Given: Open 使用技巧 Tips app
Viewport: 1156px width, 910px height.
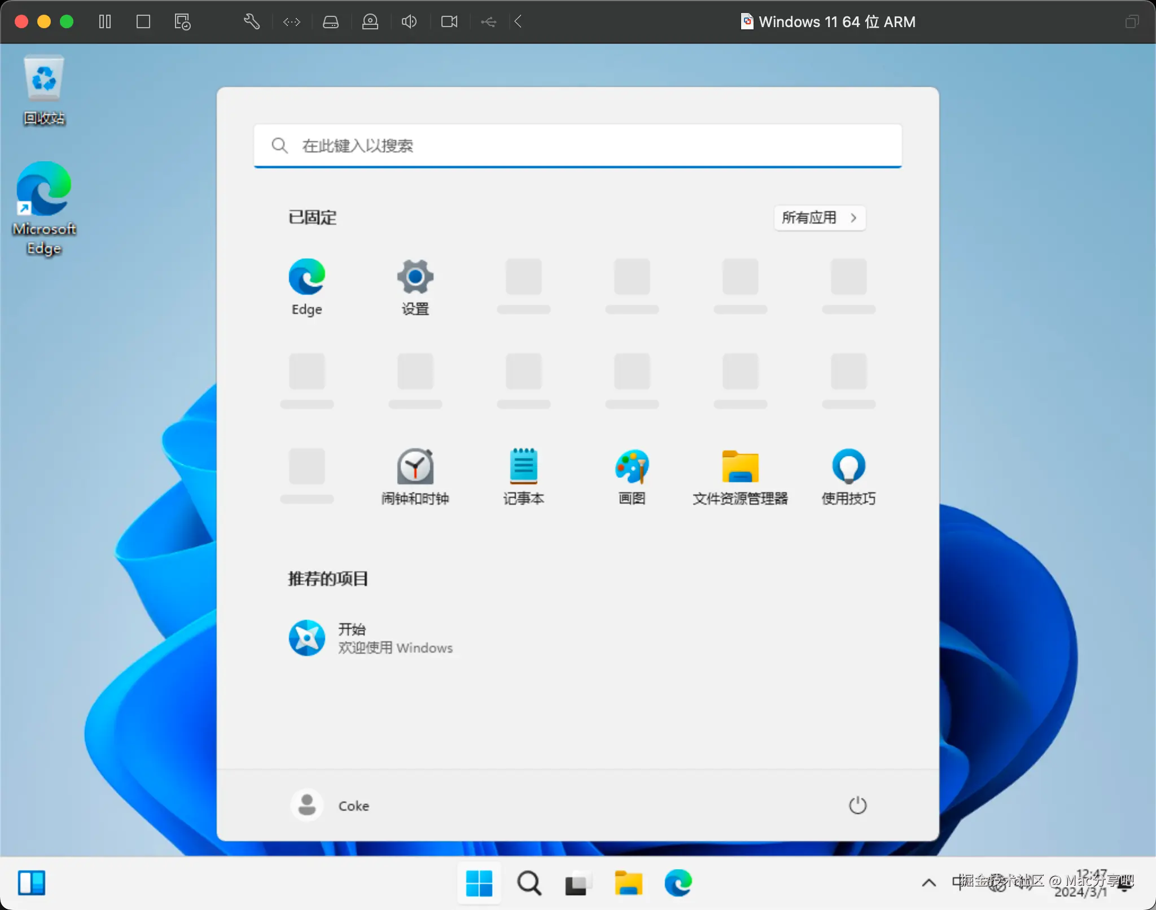Looking at the screenshot, I should (x=849, y=476).
